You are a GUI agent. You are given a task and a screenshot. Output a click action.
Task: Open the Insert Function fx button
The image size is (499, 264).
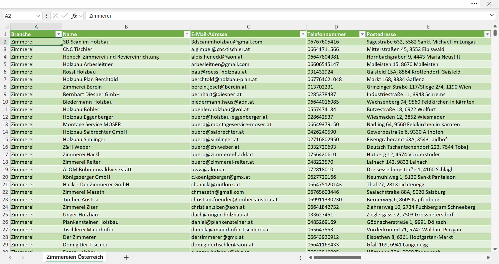[x=74, y=16]
